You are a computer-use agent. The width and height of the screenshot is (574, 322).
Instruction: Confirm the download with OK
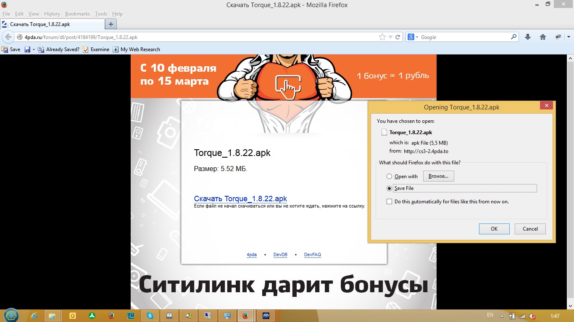click(x=494, y=229)
